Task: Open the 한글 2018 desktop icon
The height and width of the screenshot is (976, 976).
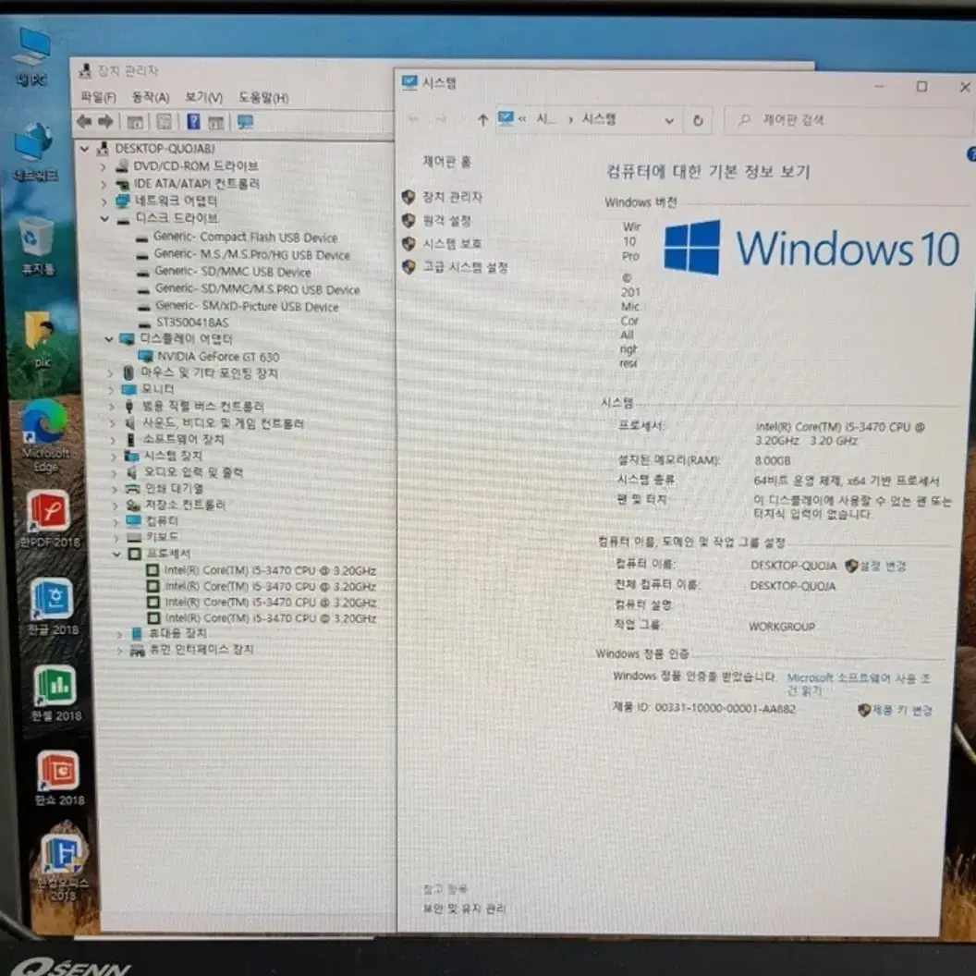Action: coord(53,606)
